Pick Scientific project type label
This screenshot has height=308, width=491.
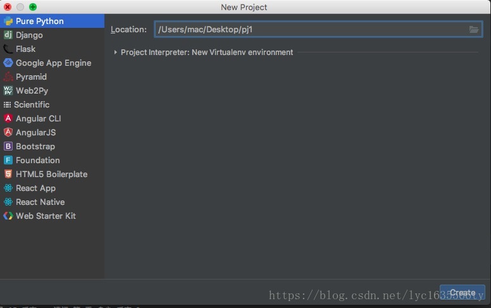pos(32,104)
